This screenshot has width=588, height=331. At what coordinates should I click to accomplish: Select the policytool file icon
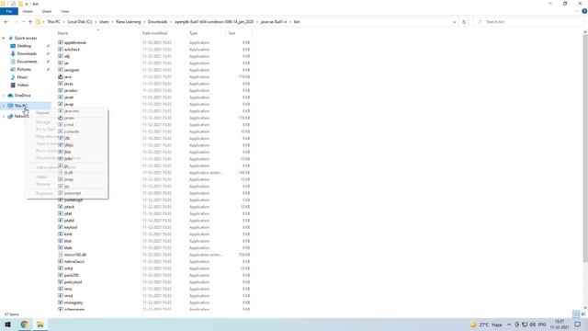pyautogui.click(x=61, y=282)
